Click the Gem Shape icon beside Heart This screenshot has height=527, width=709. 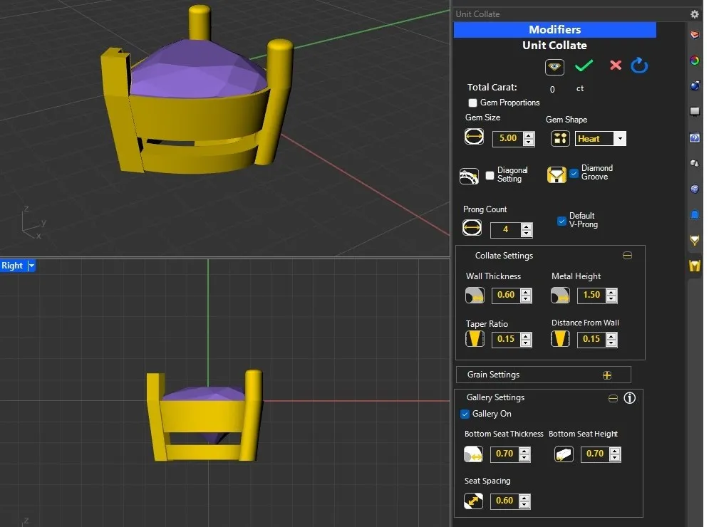coord(560,139)
